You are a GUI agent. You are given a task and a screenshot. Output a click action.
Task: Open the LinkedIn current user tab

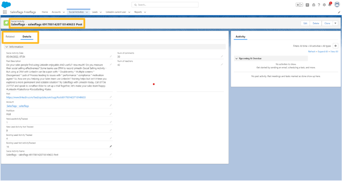[x=116, y=12]
